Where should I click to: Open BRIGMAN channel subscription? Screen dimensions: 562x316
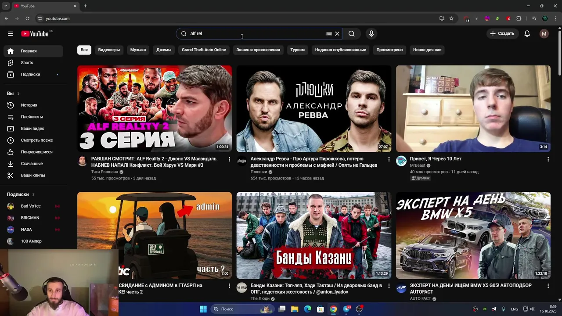click(33, 218)
